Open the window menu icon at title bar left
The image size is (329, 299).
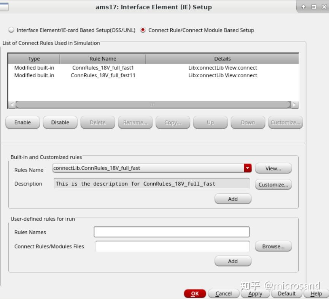(x=4, y=7)
